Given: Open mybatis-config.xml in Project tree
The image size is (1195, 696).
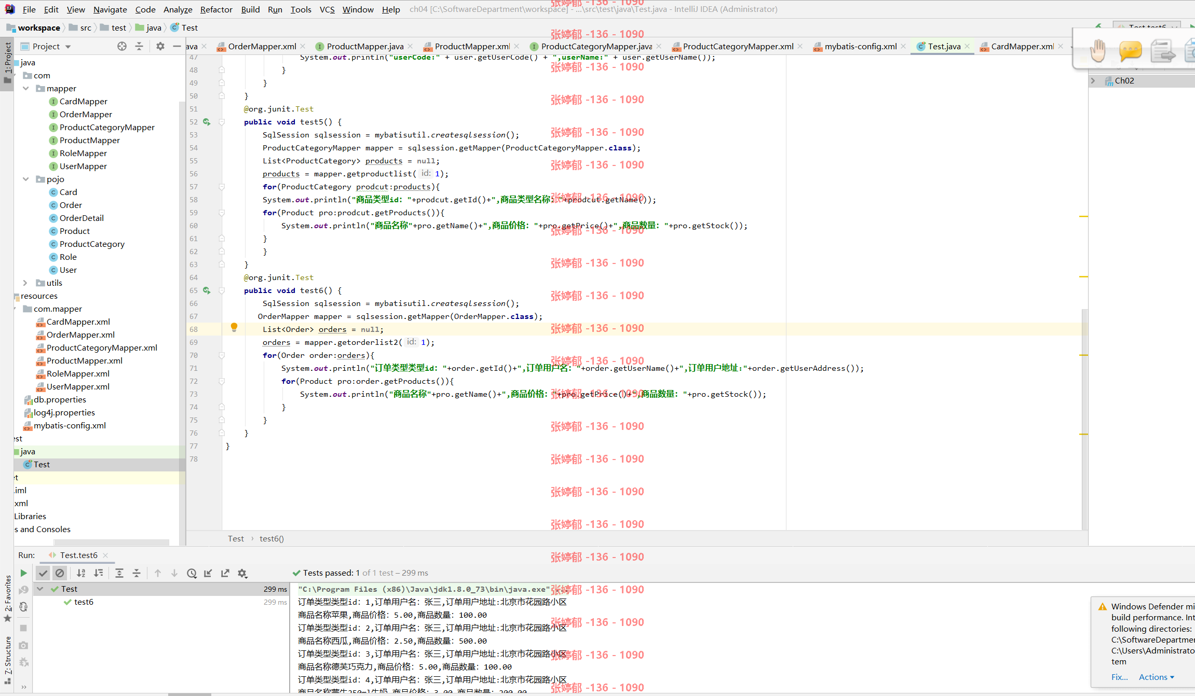Looking at the screenshot, I should (70, 426).
